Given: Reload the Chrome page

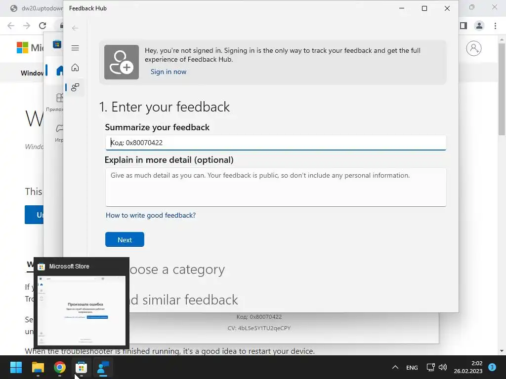Looking at the screenshot, I should [x=42, y=26].
